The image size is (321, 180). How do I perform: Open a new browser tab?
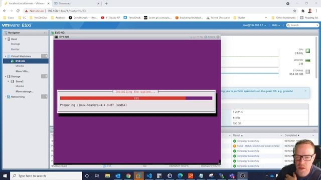click(106, 3)
